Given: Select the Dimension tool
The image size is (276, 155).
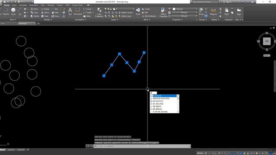Looking at the screenshot, I should coord(78,12).
